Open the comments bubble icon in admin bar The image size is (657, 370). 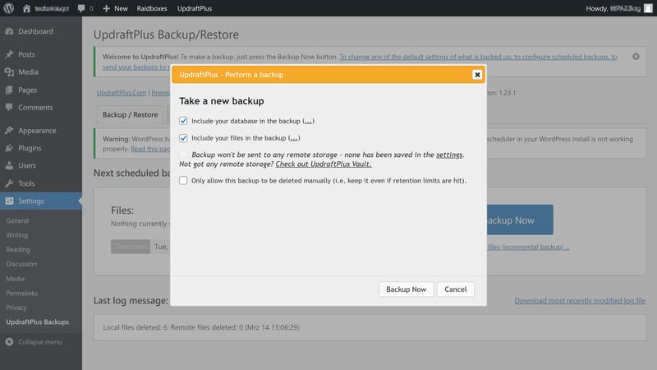[x=82, y=8]
